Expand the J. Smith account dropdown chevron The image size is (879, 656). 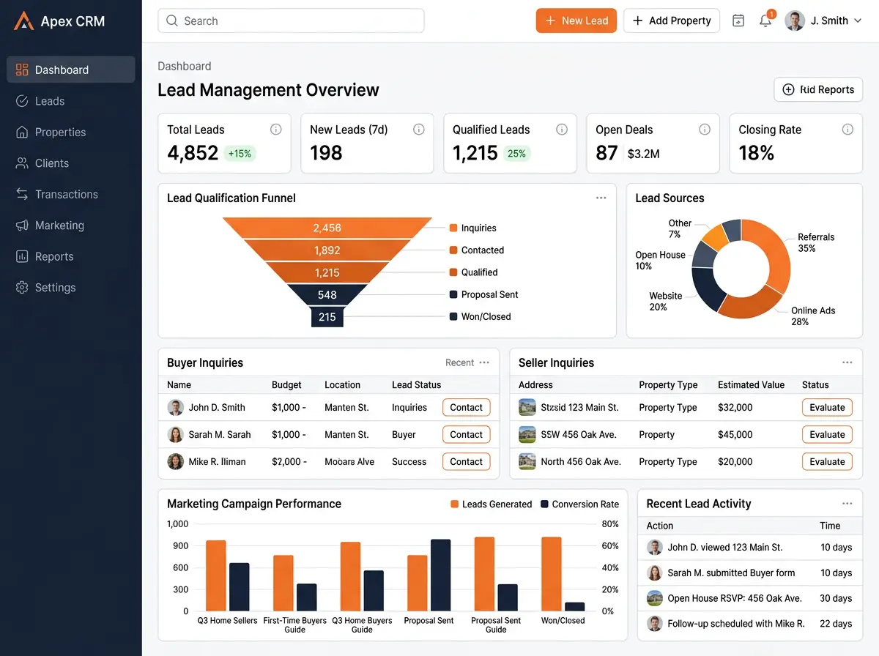tap(858, 21)
